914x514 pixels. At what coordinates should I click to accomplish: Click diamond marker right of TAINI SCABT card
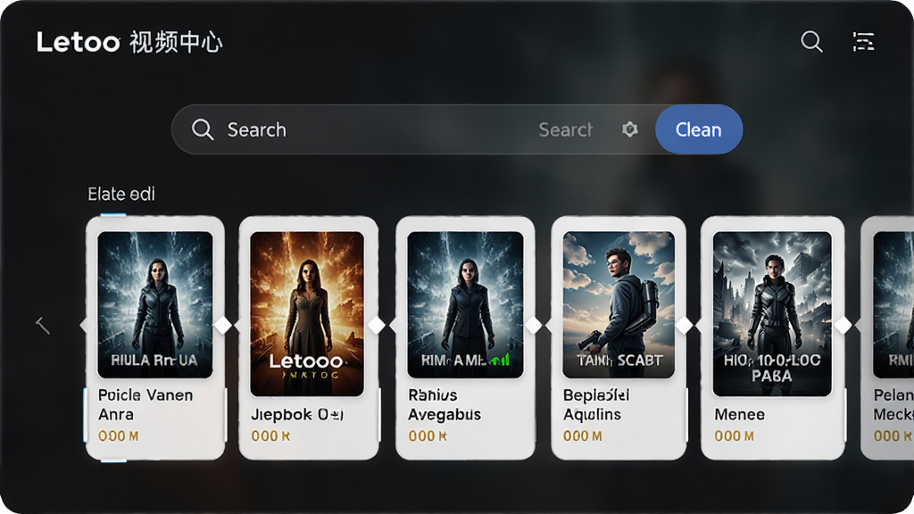tap(684, 325)
